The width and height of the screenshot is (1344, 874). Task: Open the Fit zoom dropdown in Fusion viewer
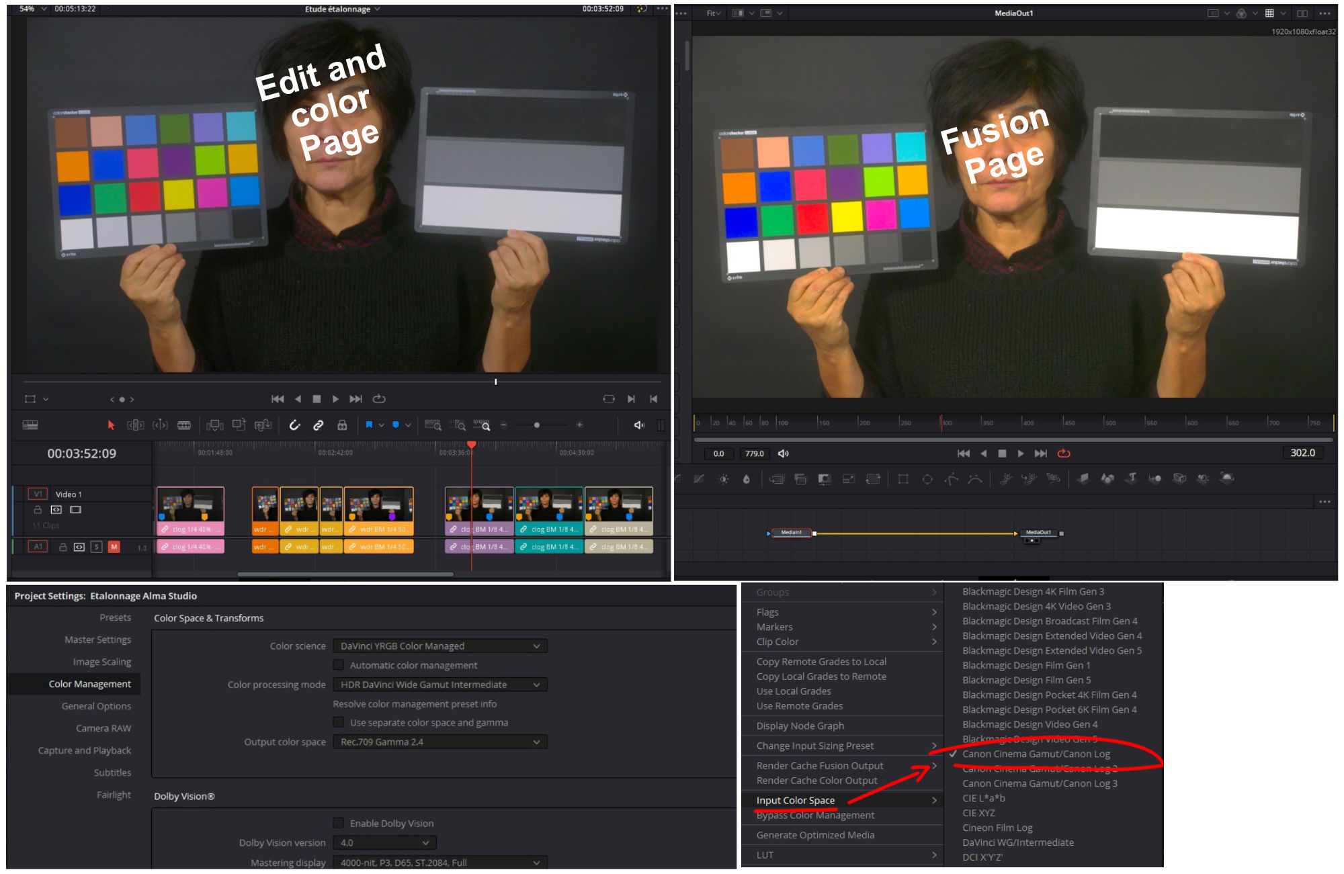tap(714, 13)
